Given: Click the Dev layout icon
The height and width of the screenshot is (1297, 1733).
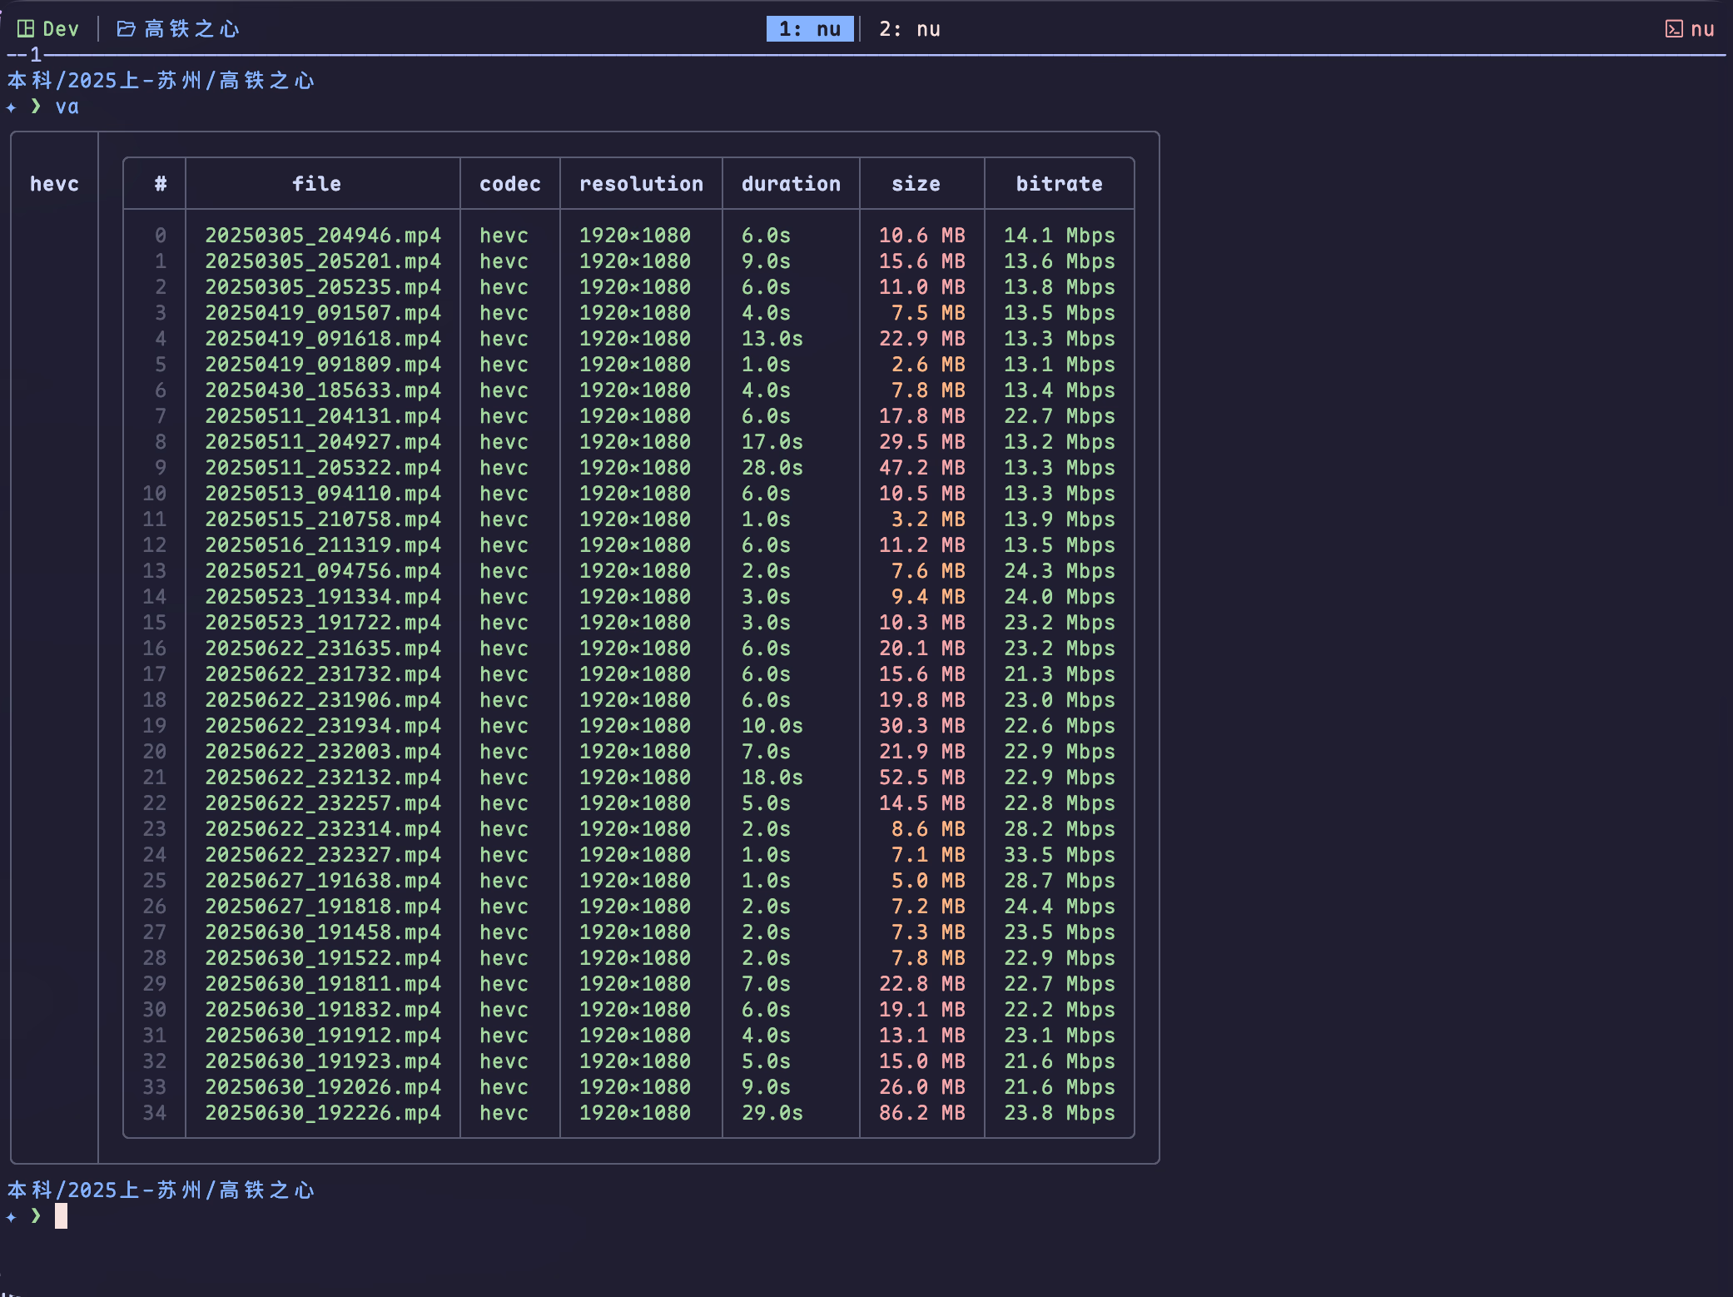Looking at the screenshot, I should (26, 29).
